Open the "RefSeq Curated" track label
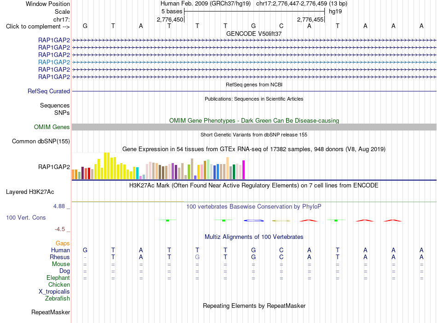Screen dimensions: 437x323 coord(49,91)
